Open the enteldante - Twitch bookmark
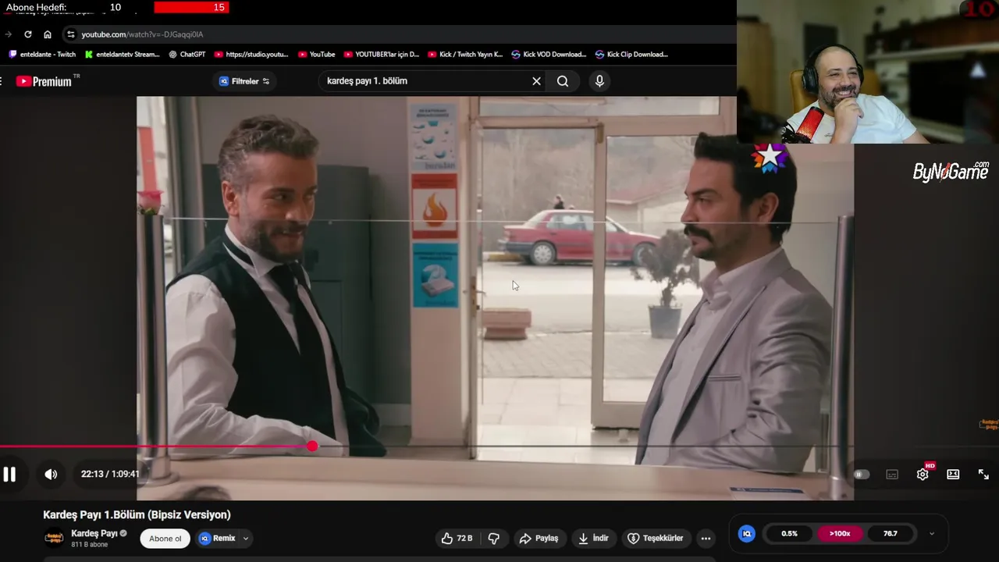Screen dimensions: 999x562 (42, 55)
